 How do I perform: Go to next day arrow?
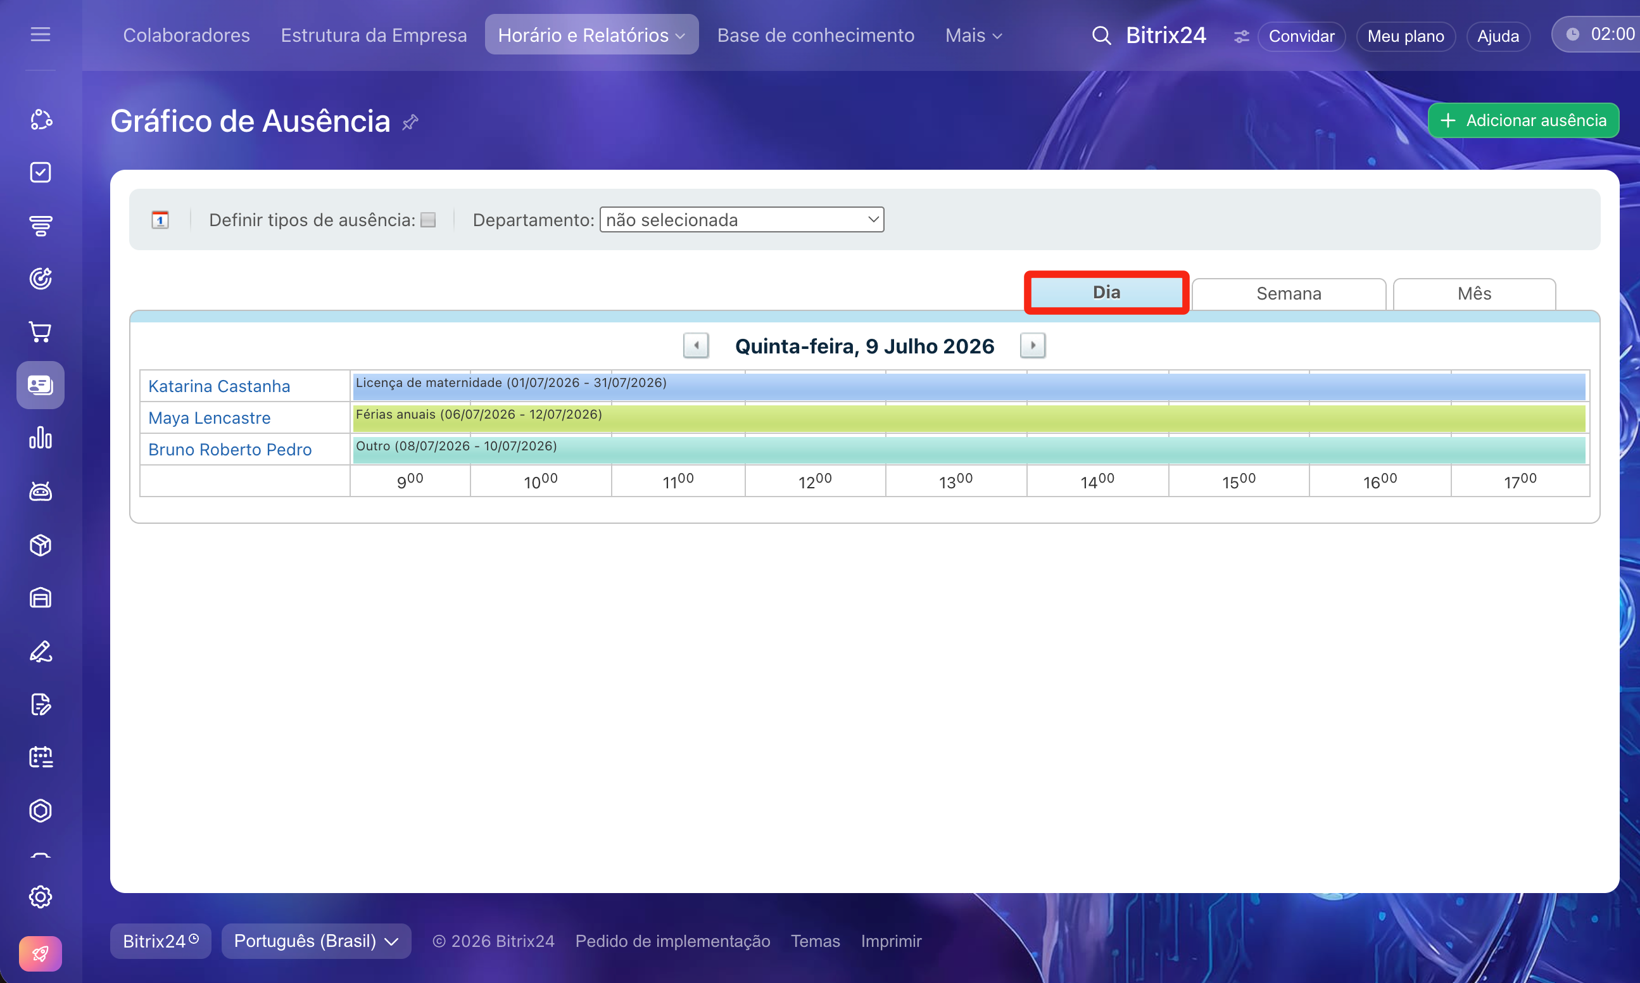(1032, 345)
